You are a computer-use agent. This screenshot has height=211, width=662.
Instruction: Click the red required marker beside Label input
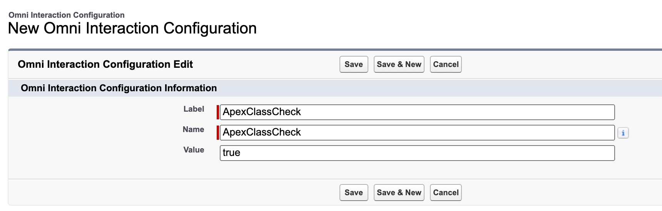pos(218,112)
